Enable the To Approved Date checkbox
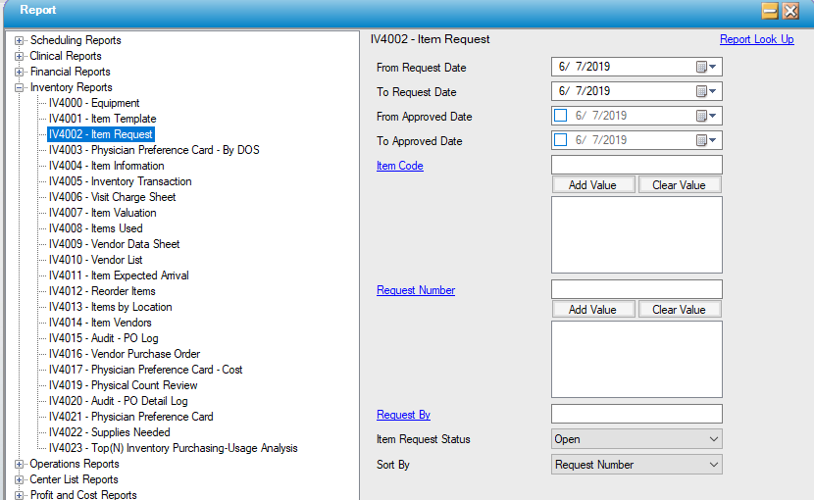The height and width of the screenshot is (500, 814). point(561,139)
